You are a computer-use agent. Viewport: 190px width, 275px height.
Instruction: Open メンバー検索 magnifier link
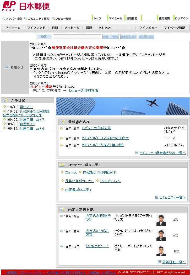[12, 18]
